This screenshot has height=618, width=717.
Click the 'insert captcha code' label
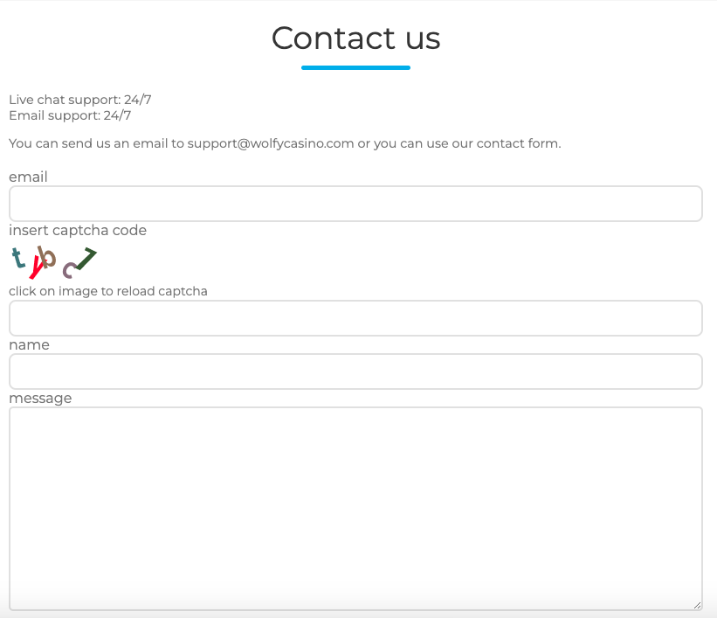tap(78, 230)
